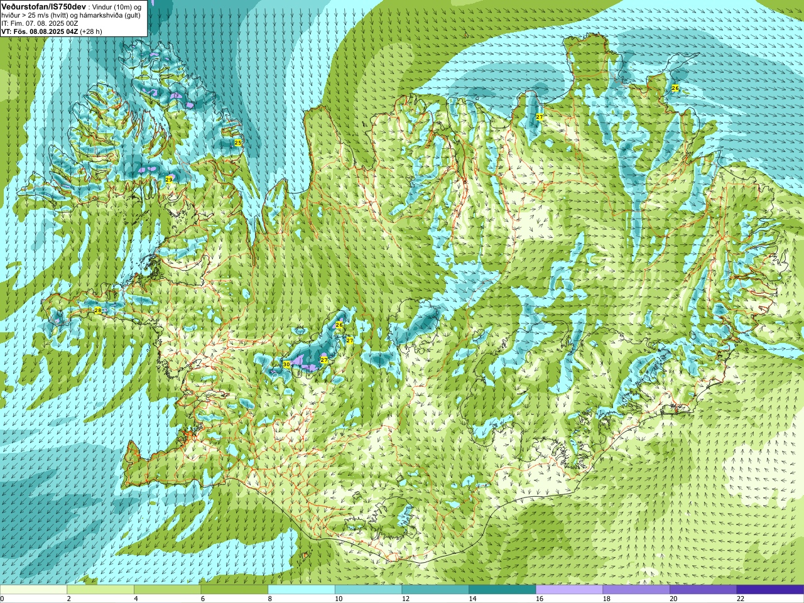
Task: Click the 12–14 m/s teal legend swatch
Action: click(x=435, y=590)
